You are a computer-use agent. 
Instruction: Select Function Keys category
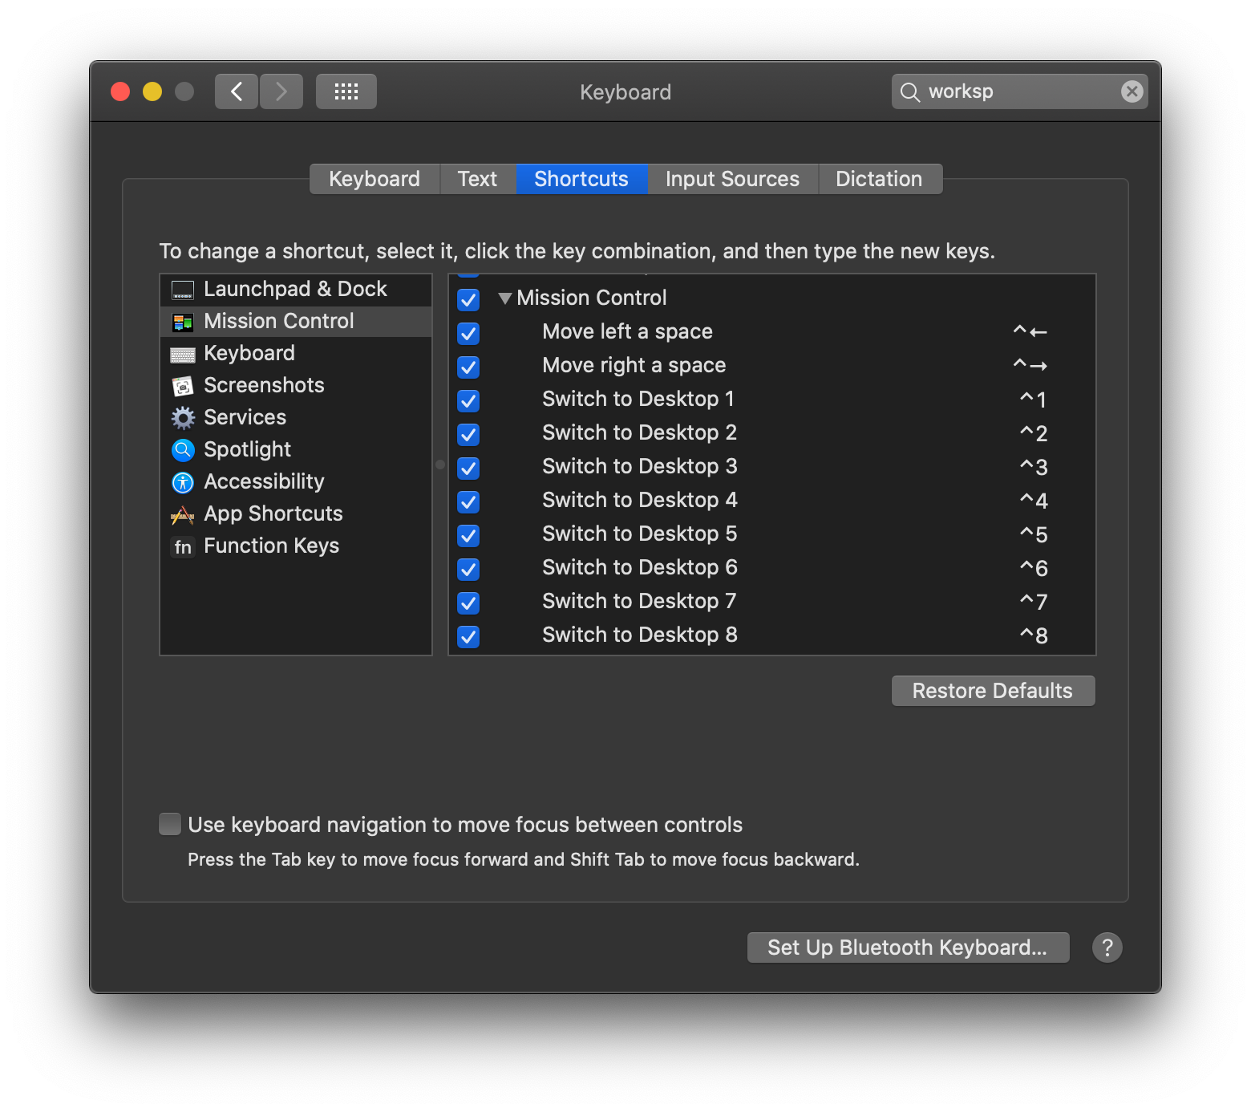point(296,546)
